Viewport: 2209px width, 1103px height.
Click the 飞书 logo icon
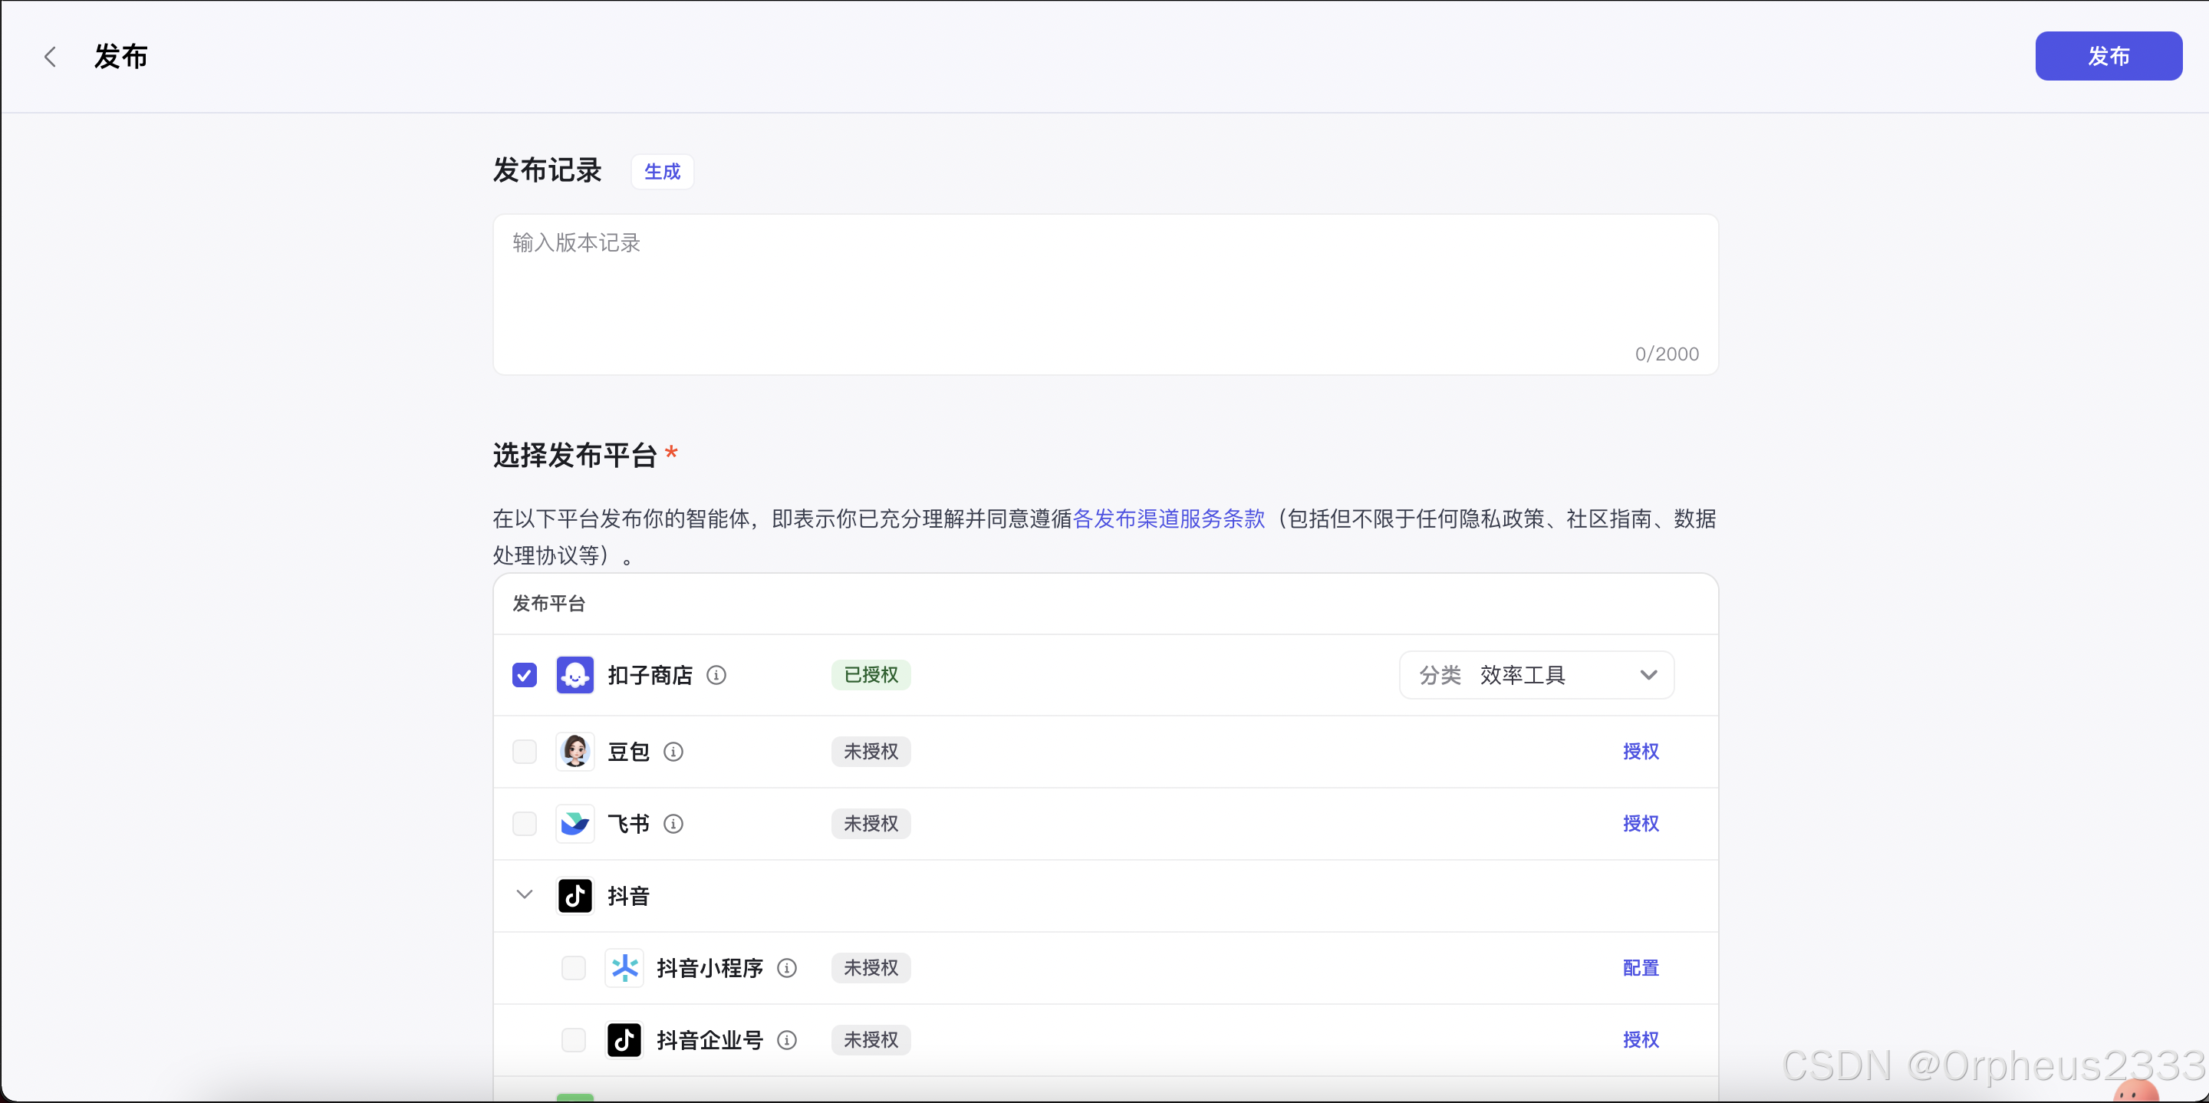point(574,823)
